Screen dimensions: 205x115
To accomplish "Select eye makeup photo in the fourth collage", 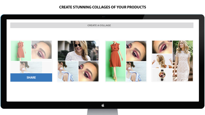I will pyautogui.click(x=162, y=47).
